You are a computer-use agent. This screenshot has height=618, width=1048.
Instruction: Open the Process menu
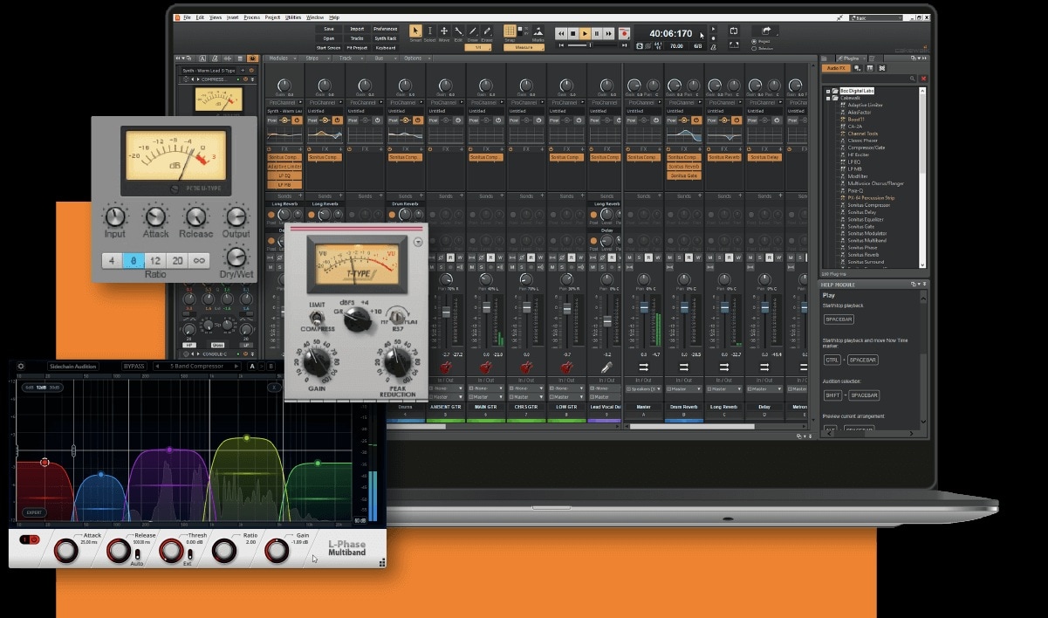pyautogui.click(x=252, y=17)
